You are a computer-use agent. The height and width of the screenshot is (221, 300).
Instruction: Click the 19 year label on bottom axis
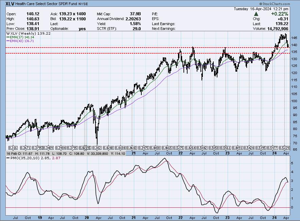[x=40, y=218]
